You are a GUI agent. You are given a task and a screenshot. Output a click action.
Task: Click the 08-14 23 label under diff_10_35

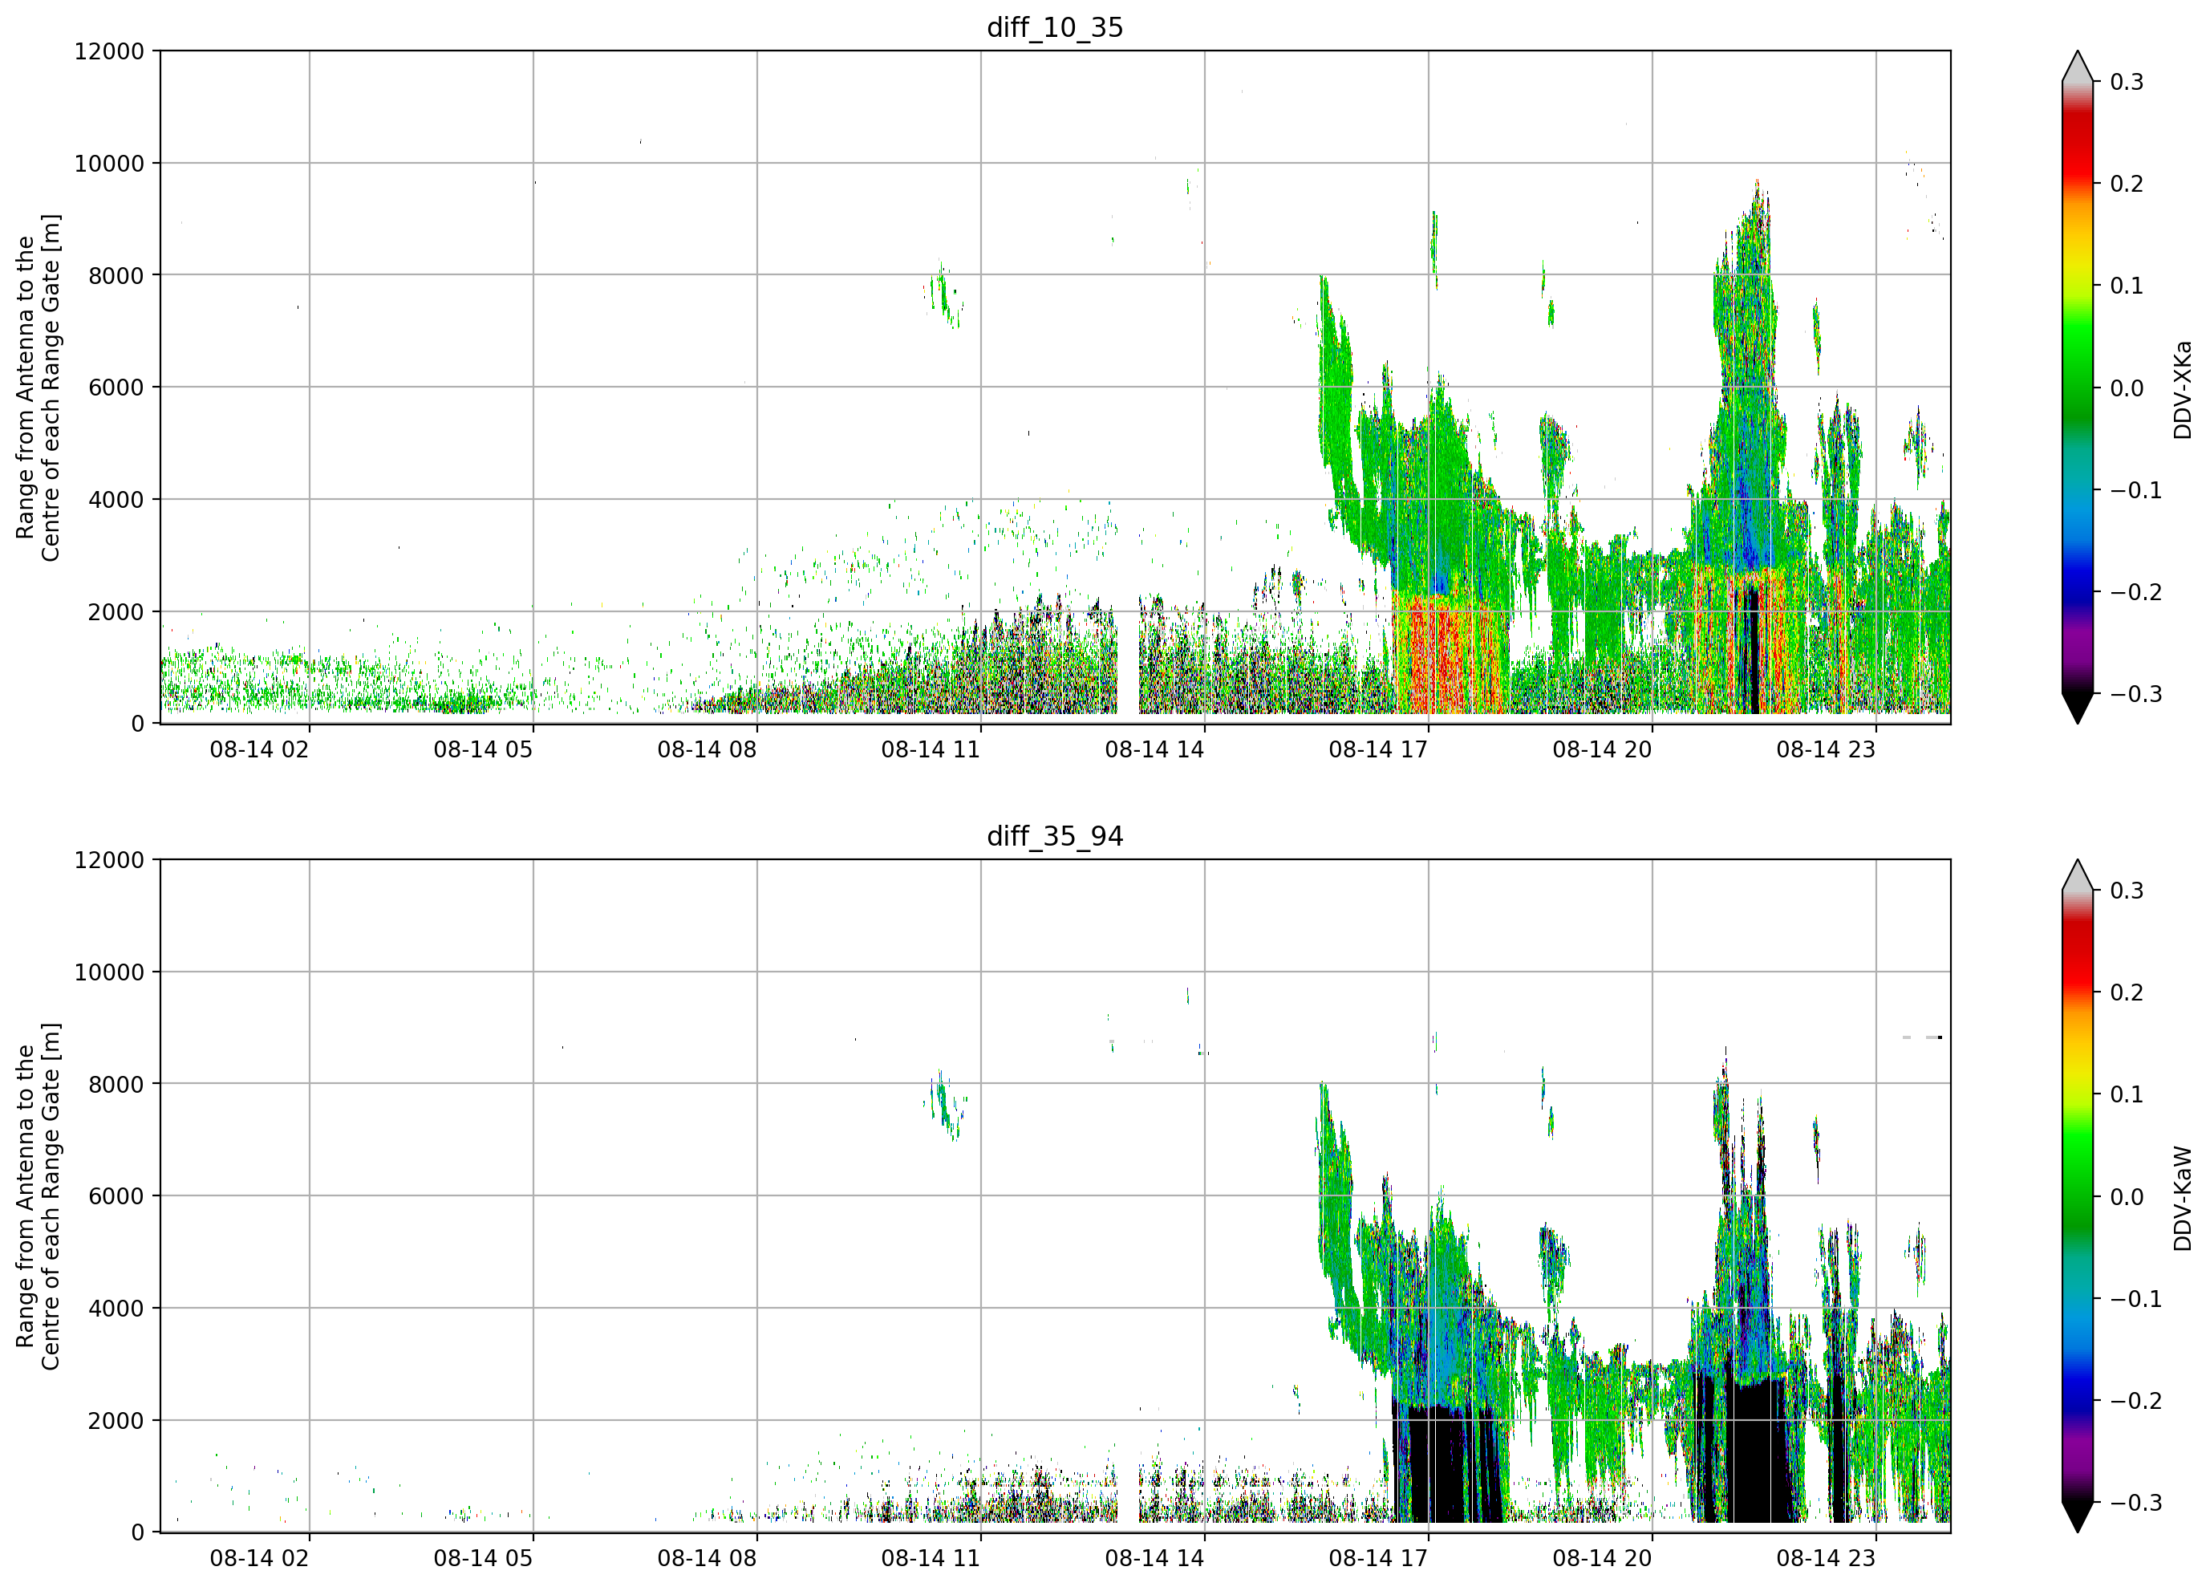1826,749
